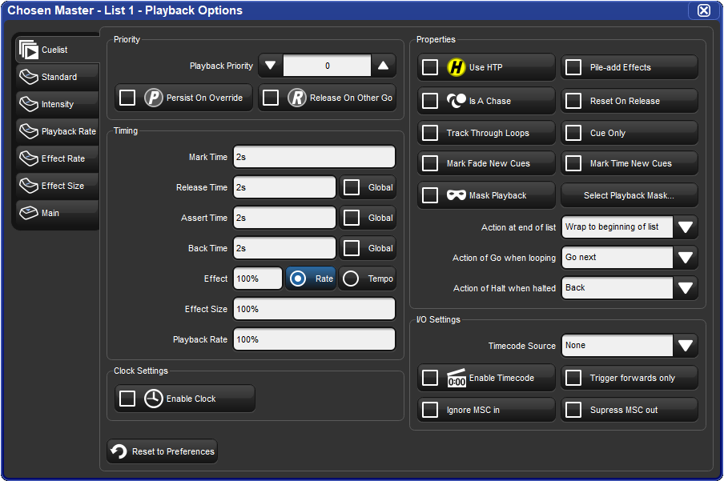
Task: Click the Effect Size fader icon
Action: (x=29, y=186)
